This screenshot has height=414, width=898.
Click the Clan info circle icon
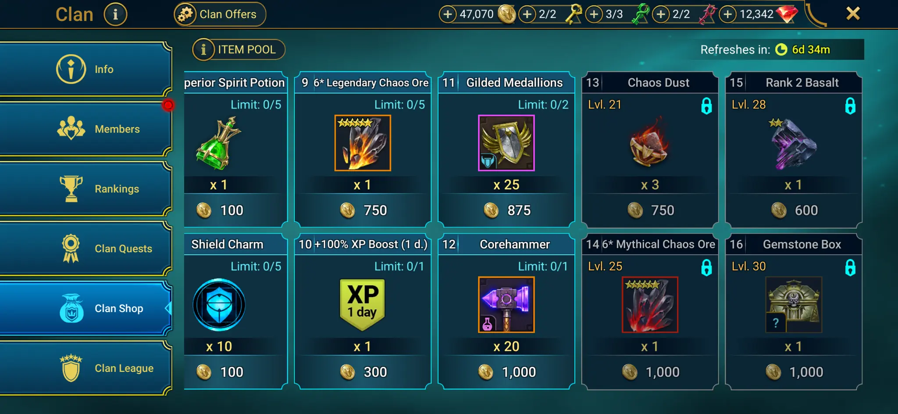[115, 14]
